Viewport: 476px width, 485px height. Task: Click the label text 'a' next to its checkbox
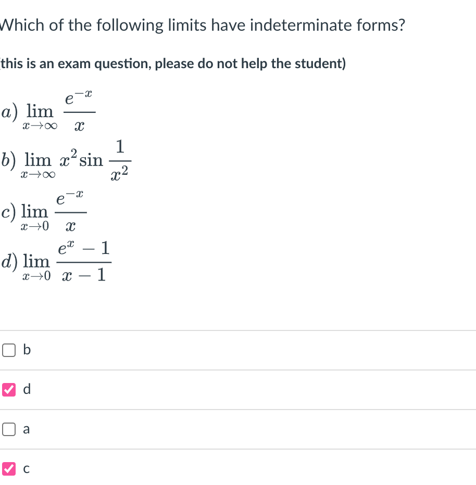(26, 429)
